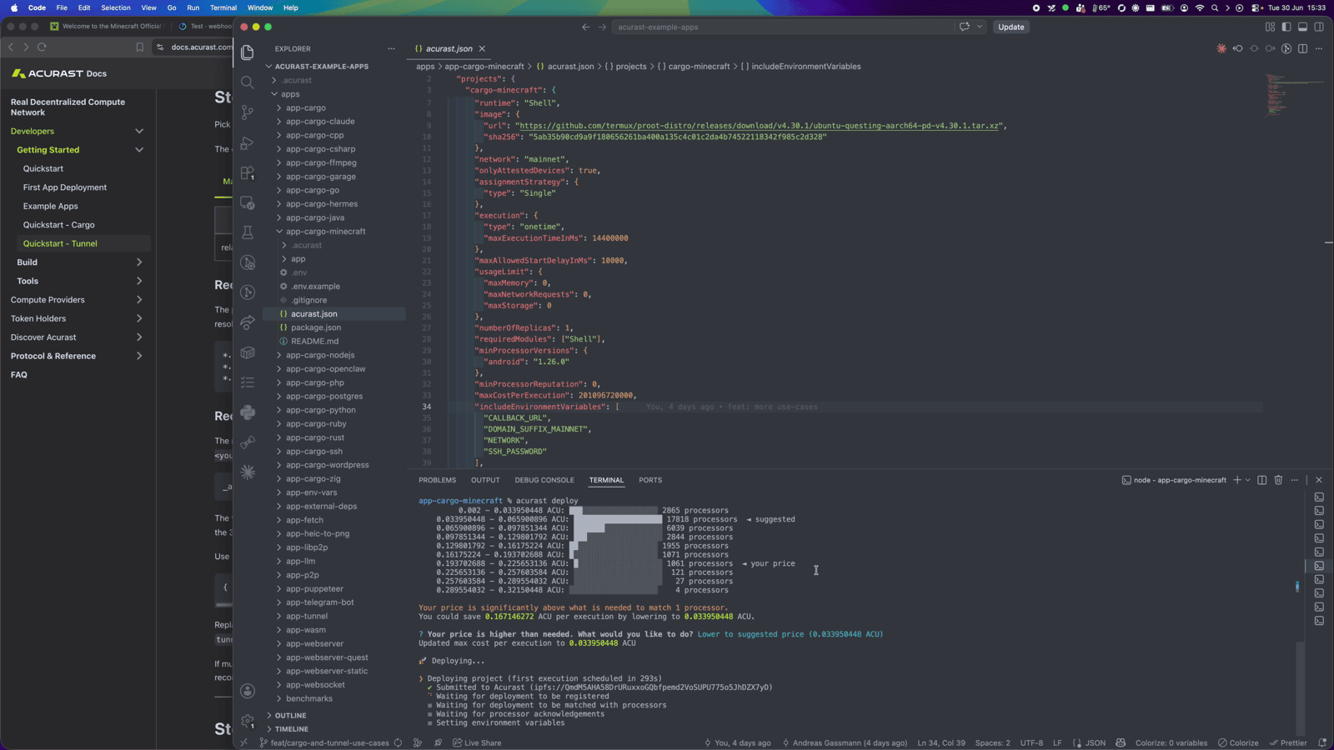Toggle Prettier formatter in status bar
The image size is (1334, 750).
(x=1288, y=742)
